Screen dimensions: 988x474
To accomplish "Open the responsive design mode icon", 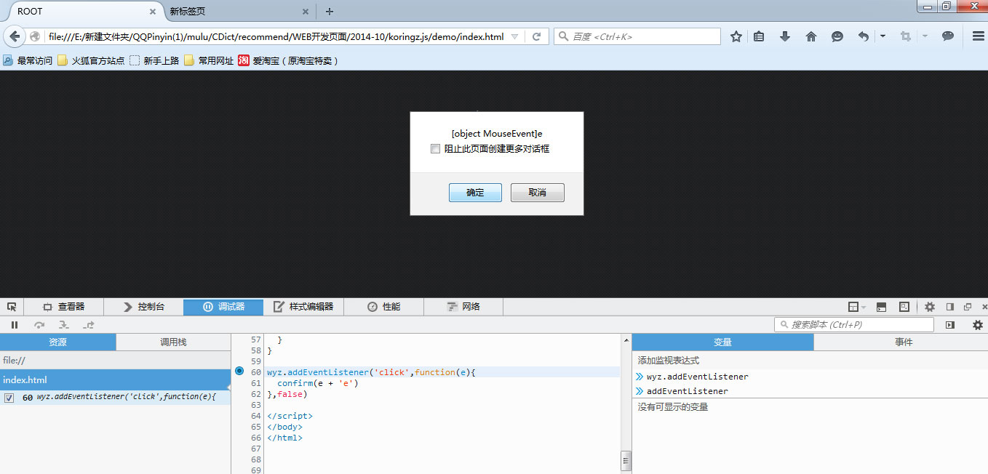I will click(x=904, y=307).
